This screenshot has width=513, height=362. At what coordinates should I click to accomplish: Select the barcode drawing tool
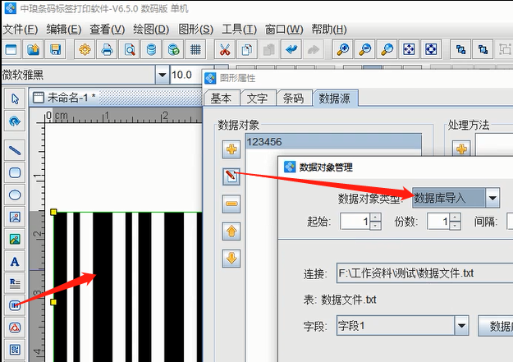15,305
